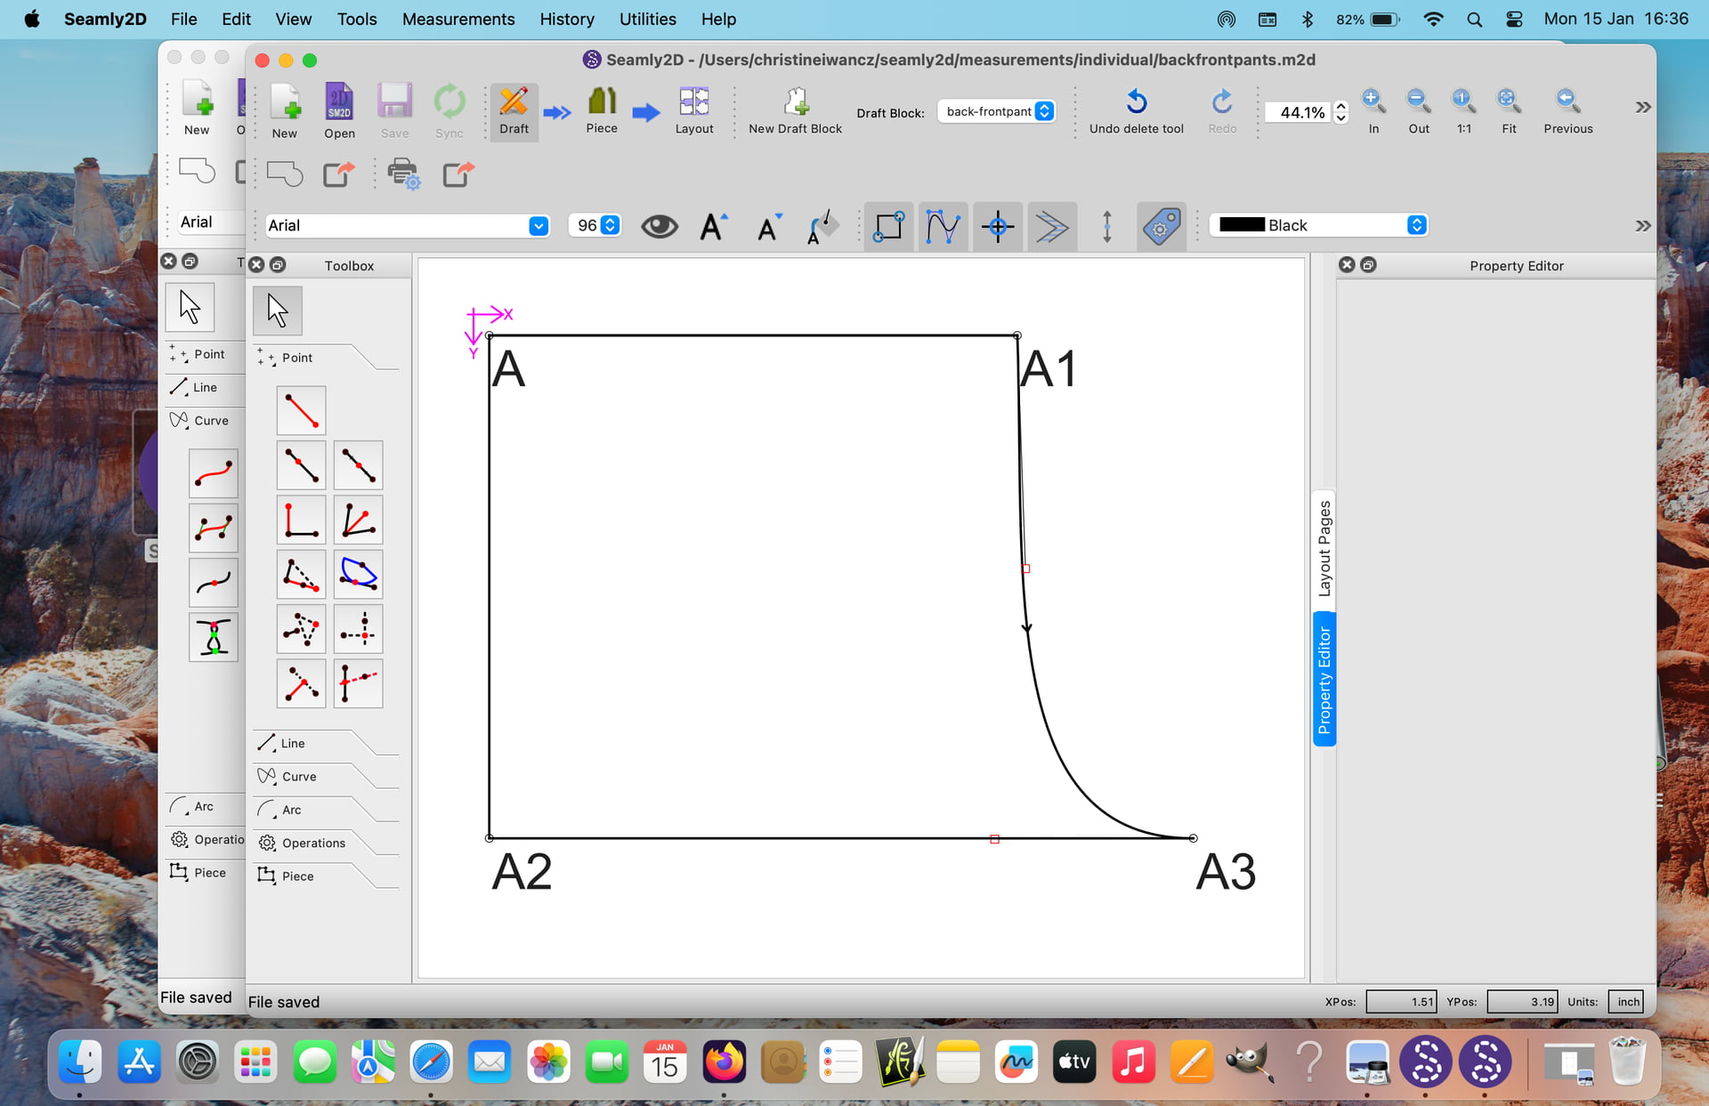Expand the Operations toolbox section
Image resolution: width=1709 pixels, height=1106 pixels.
[x=313, y=843]
